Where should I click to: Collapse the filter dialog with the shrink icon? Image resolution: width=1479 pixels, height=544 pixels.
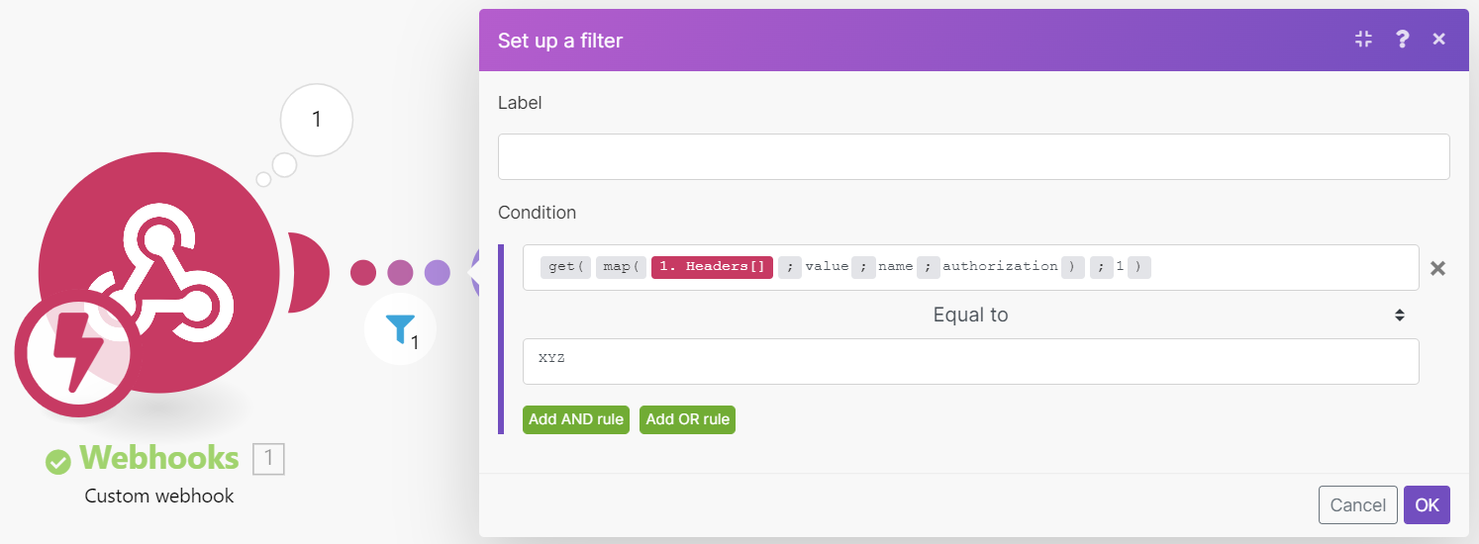[1363, 40]
